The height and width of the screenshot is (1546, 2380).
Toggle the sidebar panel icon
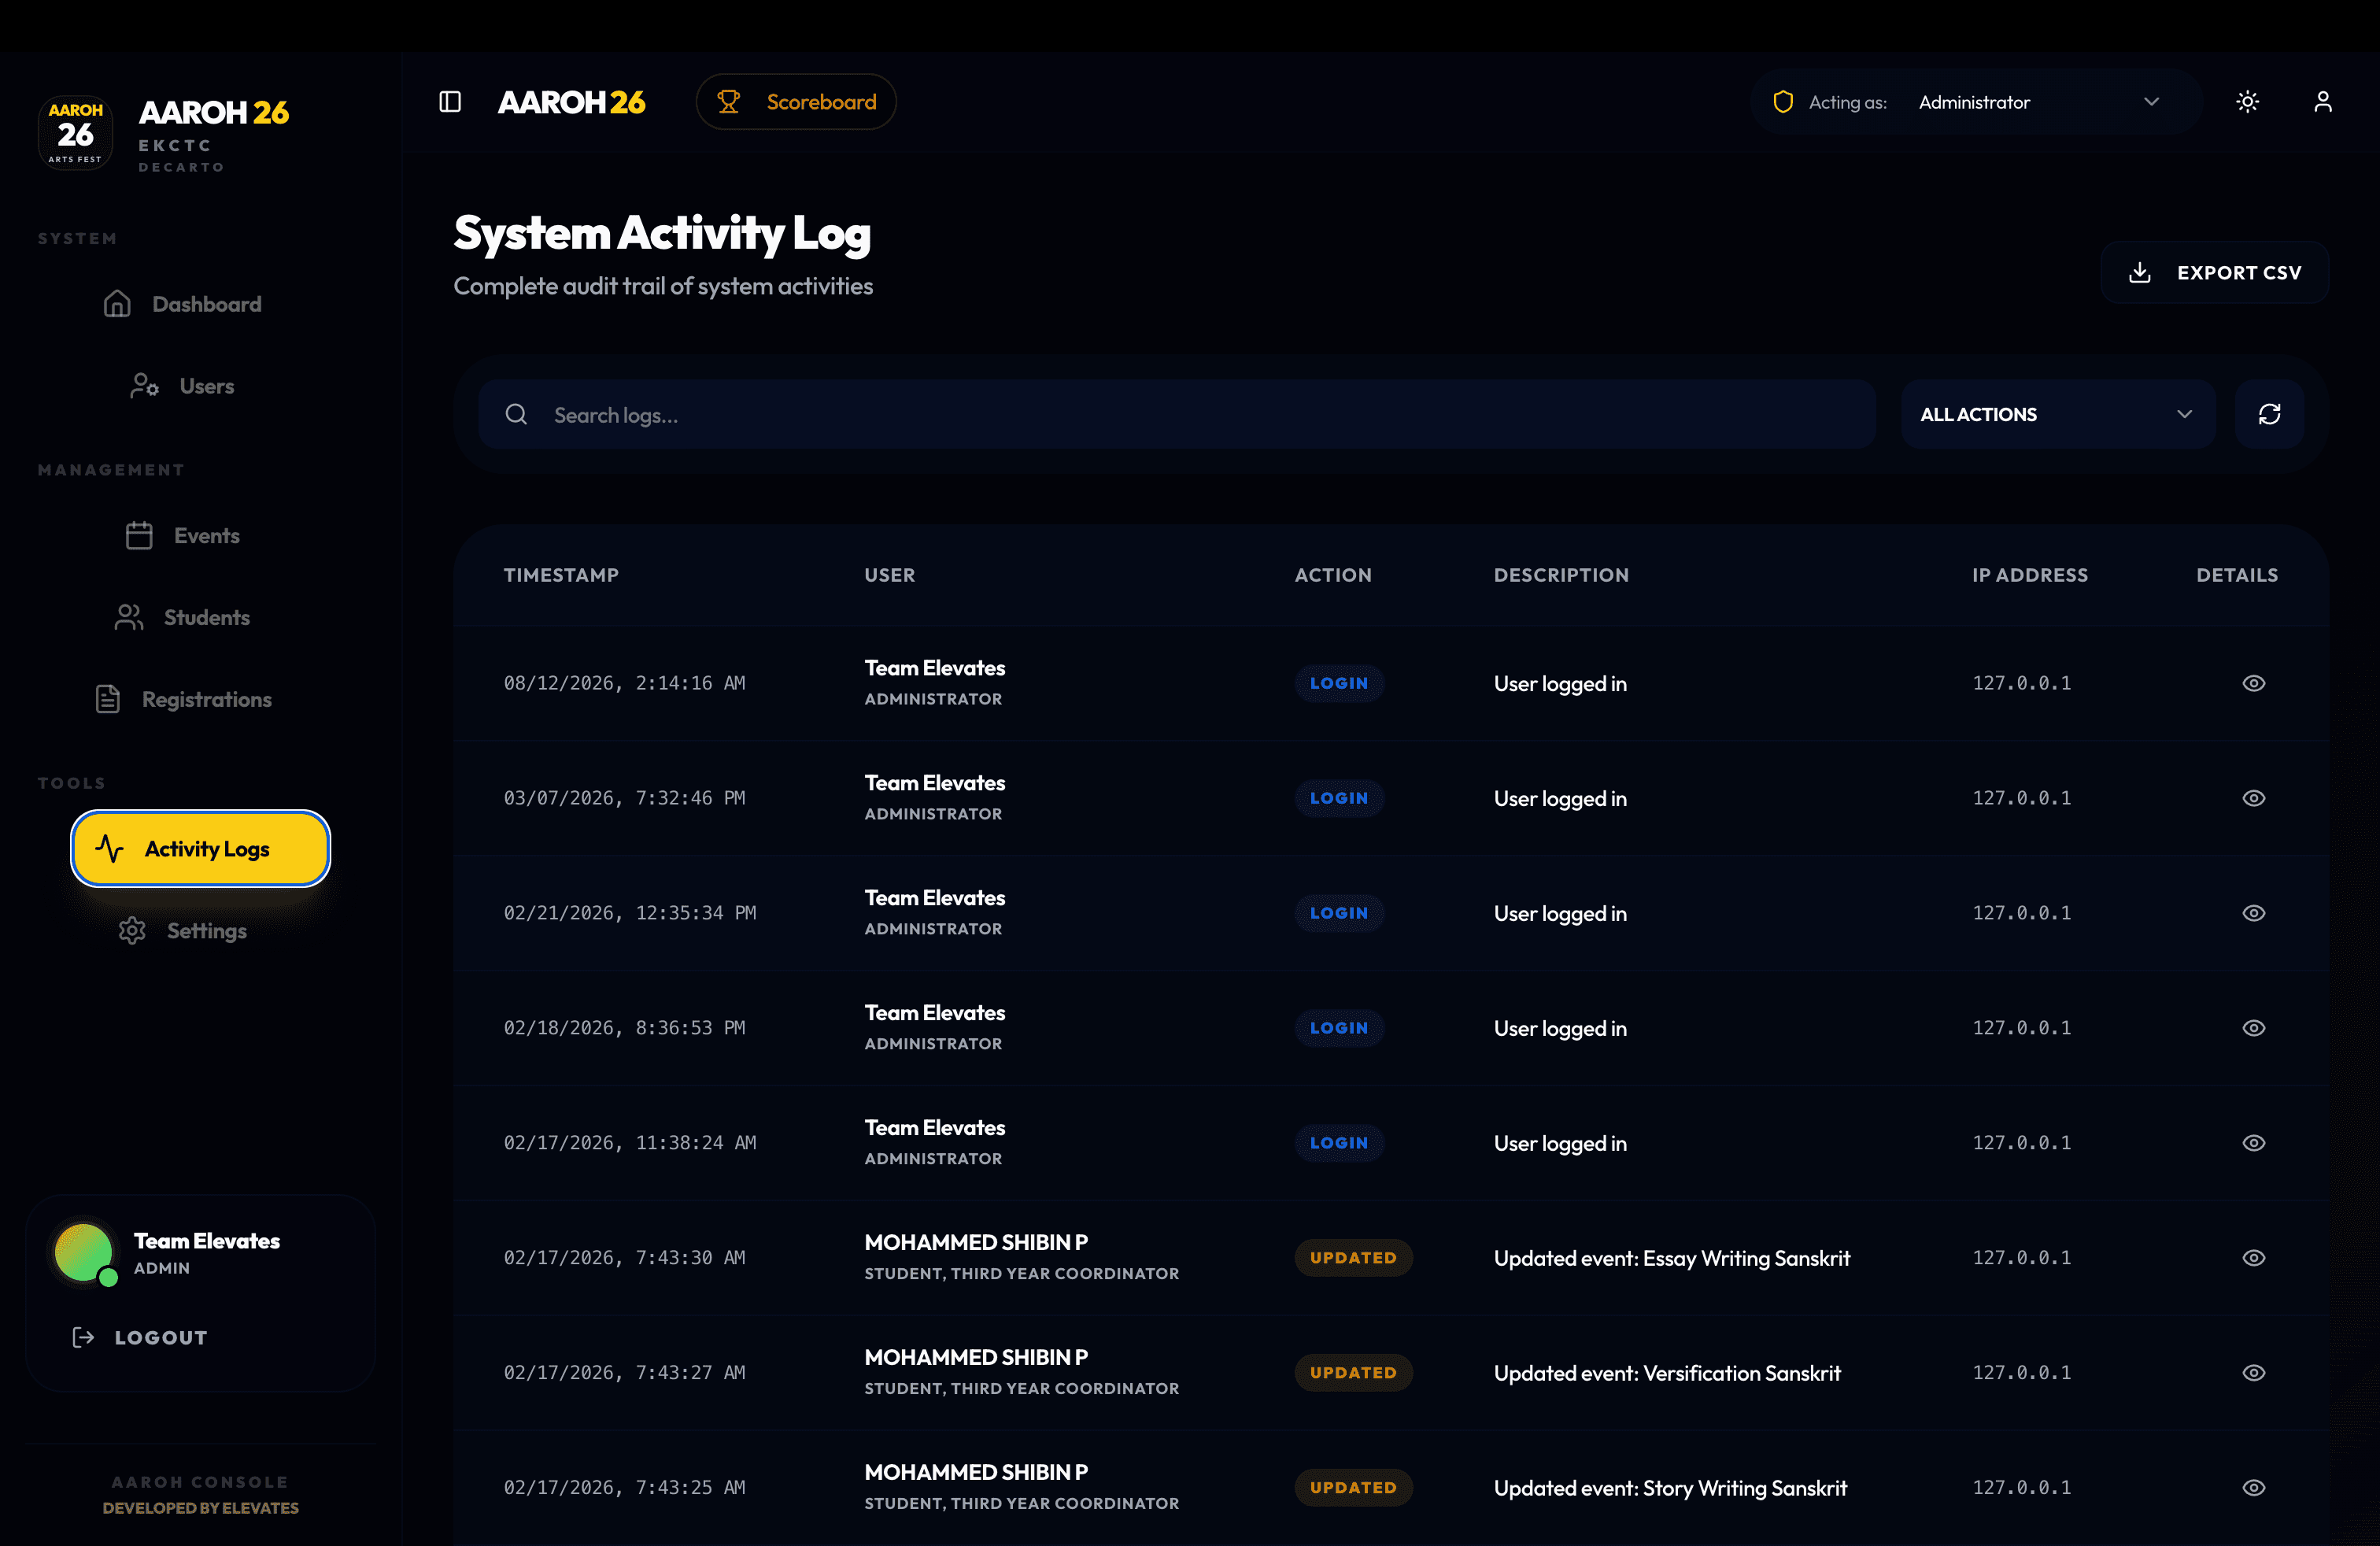click(450, 102)
